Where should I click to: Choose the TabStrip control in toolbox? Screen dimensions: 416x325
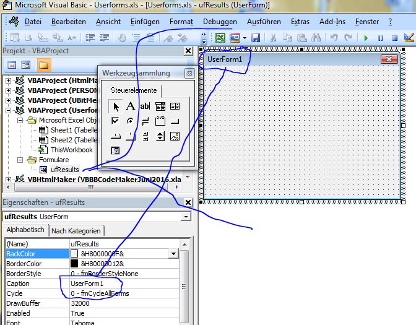(x=115, y=136)
